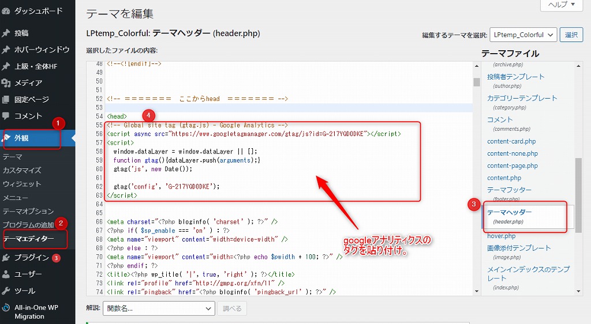591x324 pixels.
Task: Click the ツール wrench icon
Action: (6, 291)
